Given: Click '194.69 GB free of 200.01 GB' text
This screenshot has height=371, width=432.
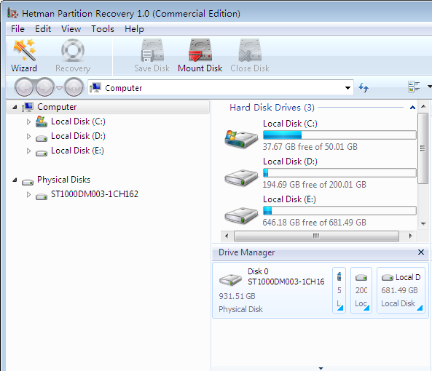Looking at the screenshot, I should (x=315, y=184).
